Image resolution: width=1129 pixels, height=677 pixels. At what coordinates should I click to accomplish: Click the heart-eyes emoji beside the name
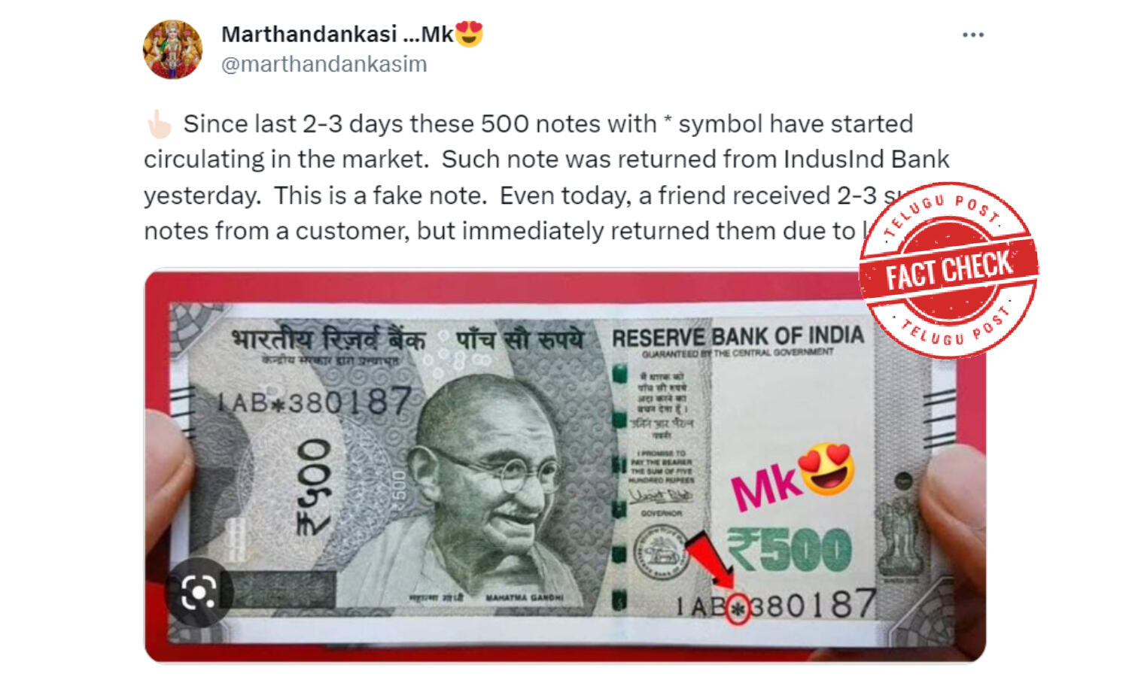468,34
